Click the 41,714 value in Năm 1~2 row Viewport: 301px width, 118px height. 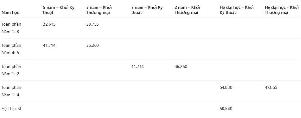(x=137, y=67)
